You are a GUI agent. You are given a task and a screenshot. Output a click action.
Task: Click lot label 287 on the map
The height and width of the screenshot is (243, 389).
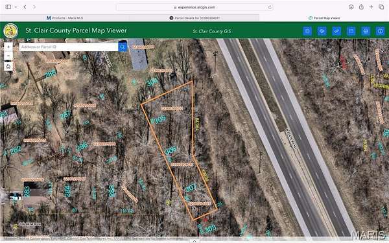pyautogui.click(x=65, y=115)
